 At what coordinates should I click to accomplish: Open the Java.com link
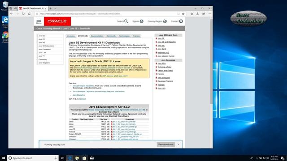coord(161,88)
